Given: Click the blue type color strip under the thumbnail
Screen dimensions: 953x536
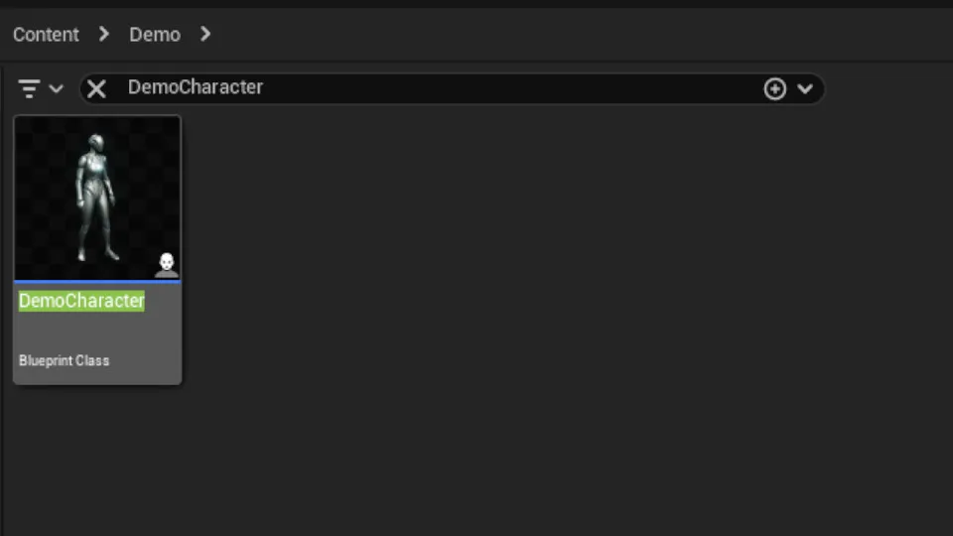Looking at the screenshot, I should tap(97, 281).
